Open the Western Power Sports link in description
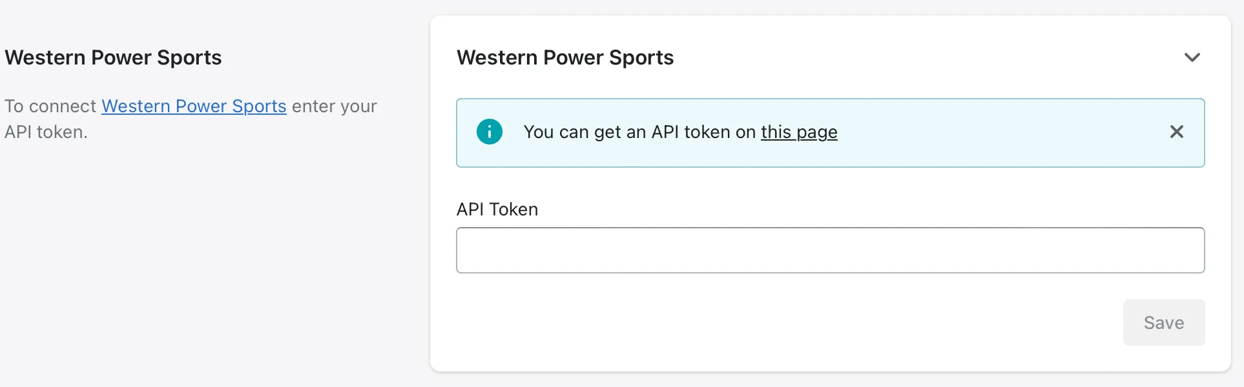1244x387 pixels. [194, 106]
